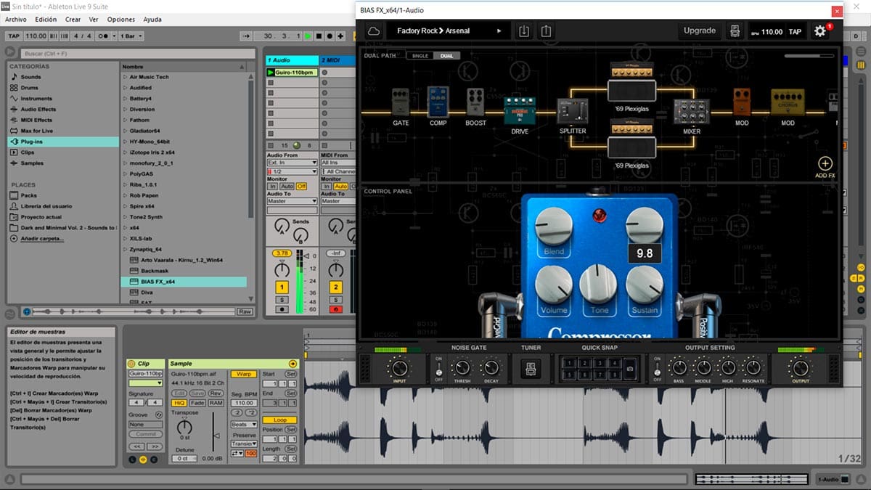Toggle the Output Setting ON/OFF switch
871x490 pixels.
coord(657,368)
